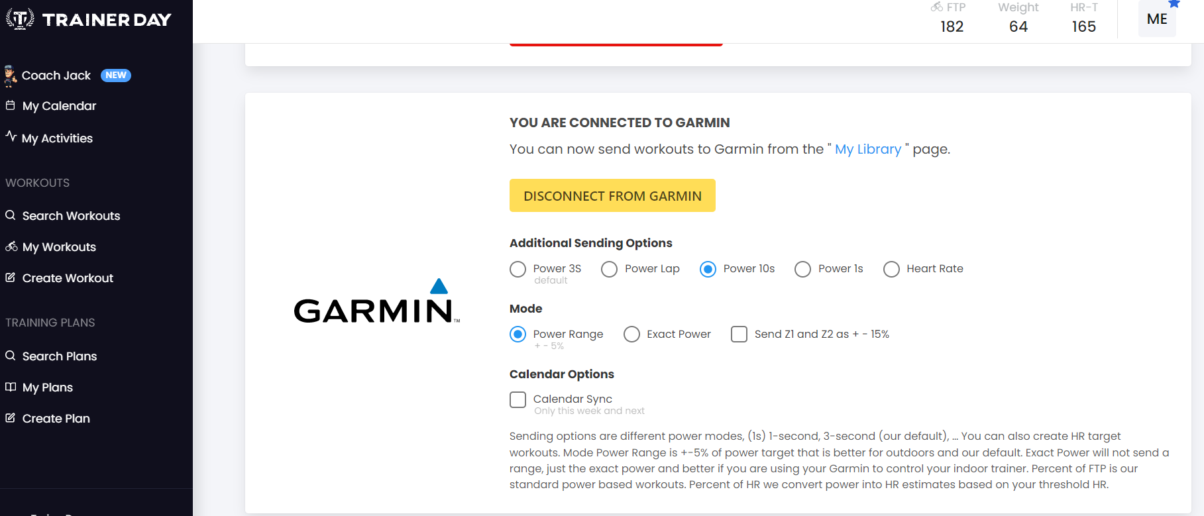The height and width of the screenshot is (516, 1204).
Task: Click the TRAINING PLANS section heading
Action: click(50, 323)
